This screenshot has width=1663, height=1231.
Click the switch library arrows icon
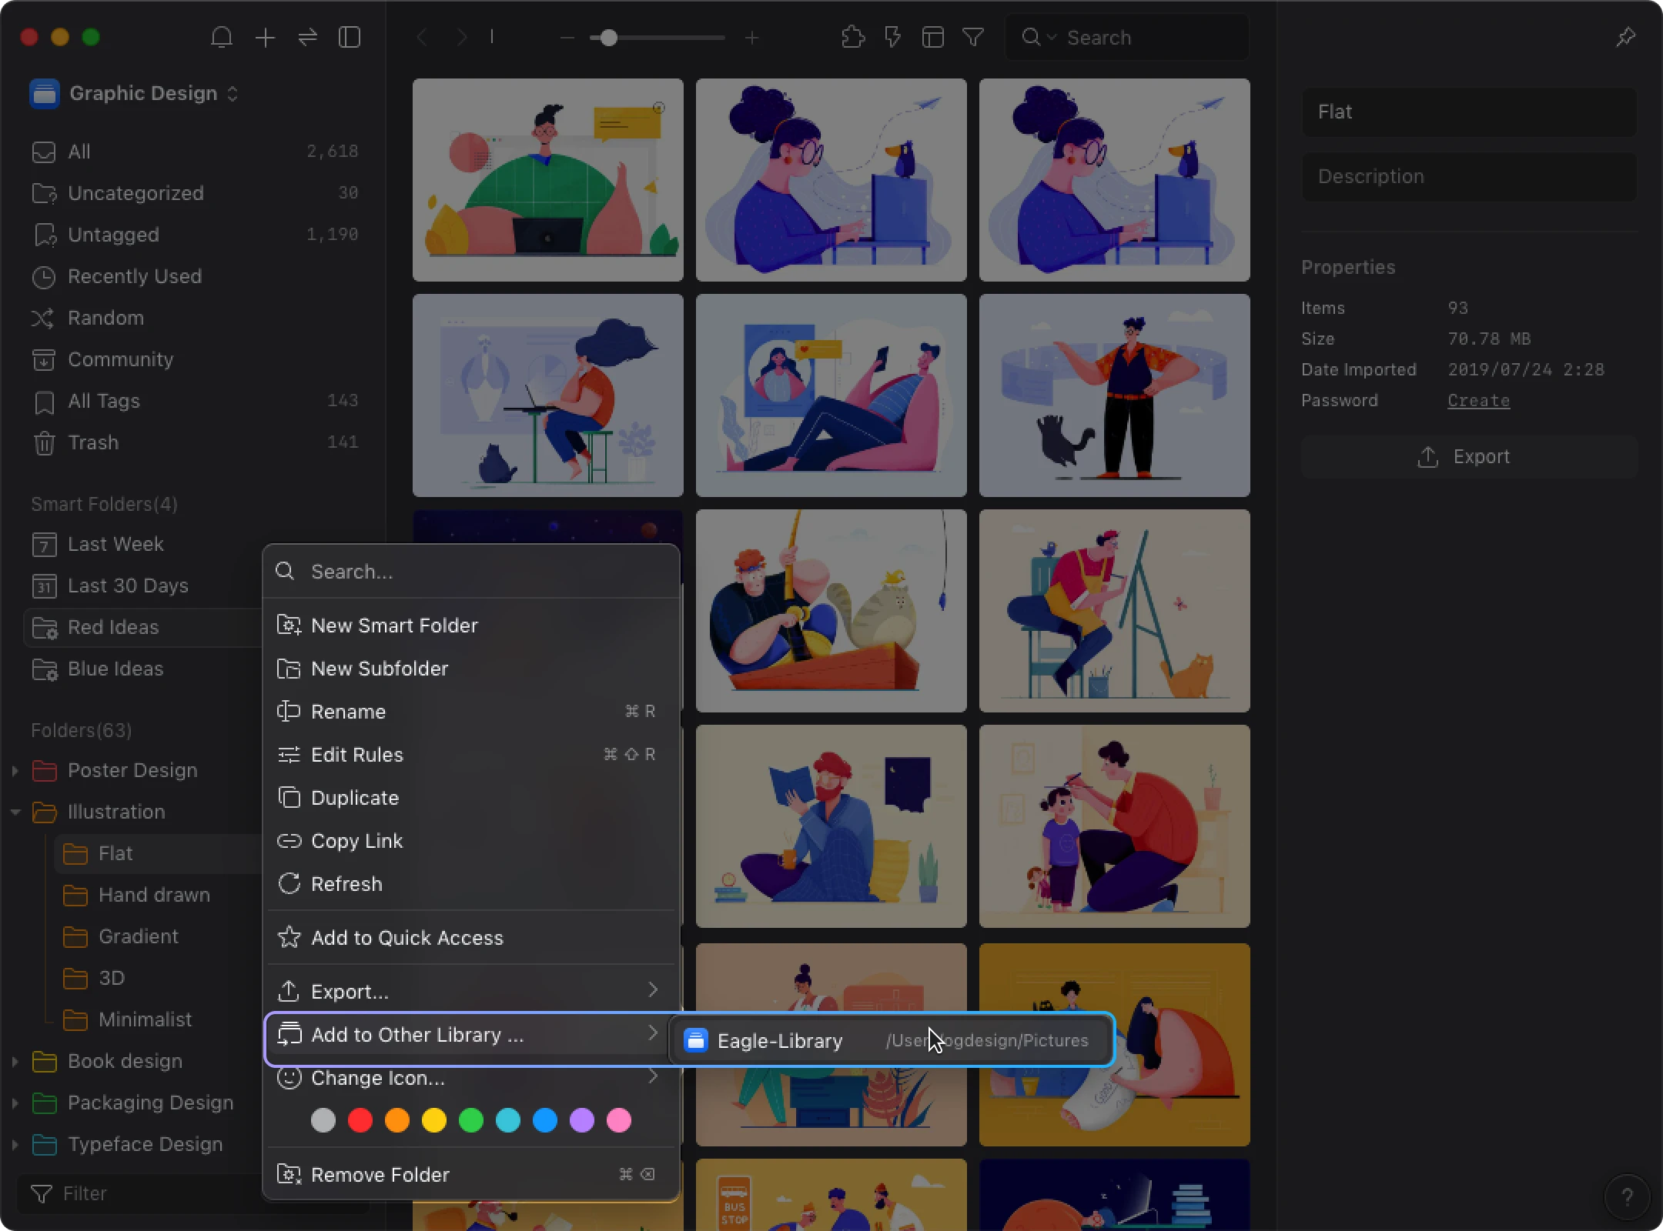click(307, 37)
